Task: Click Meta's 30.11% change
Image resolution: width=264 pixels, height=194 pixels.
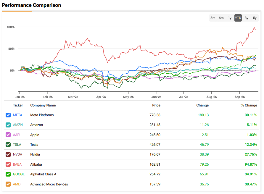Action: pos(251,115)
